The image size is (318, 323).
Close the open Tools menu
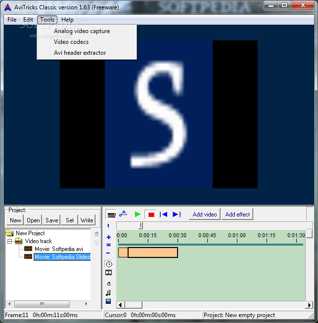point(47,20)
